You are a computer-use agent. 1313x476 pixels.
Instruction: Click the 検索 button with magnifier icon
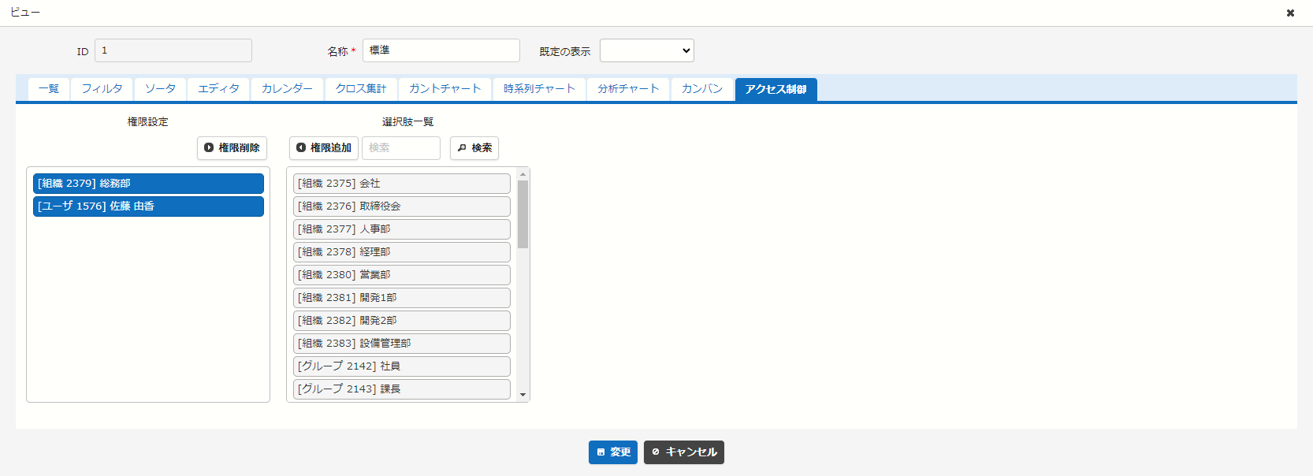(474, 148)
